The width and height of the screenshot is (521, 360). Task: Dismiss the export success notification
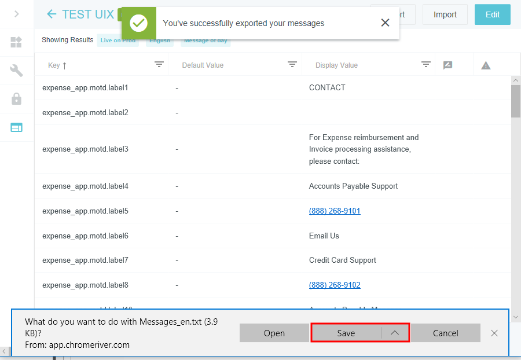(385, 23)
